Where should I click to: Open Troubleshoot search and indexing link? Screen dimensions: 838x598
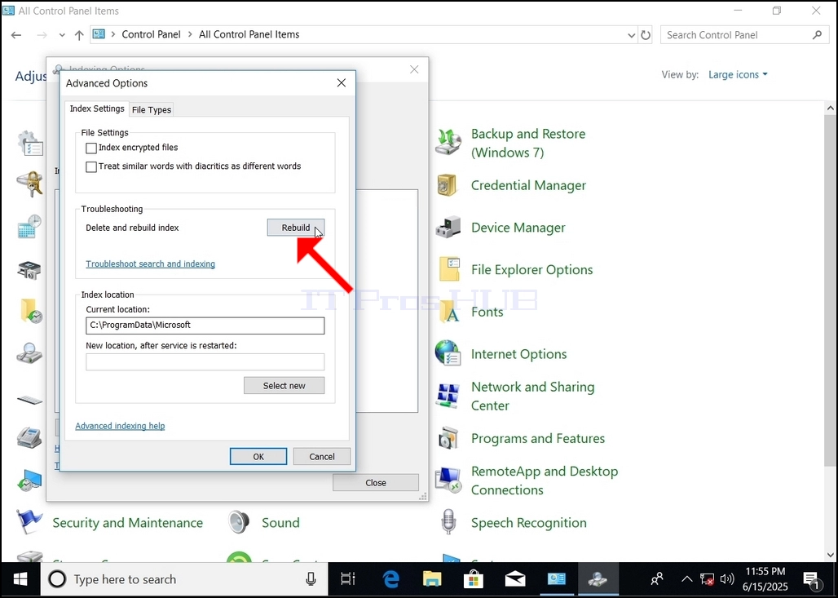pos(151,264)
